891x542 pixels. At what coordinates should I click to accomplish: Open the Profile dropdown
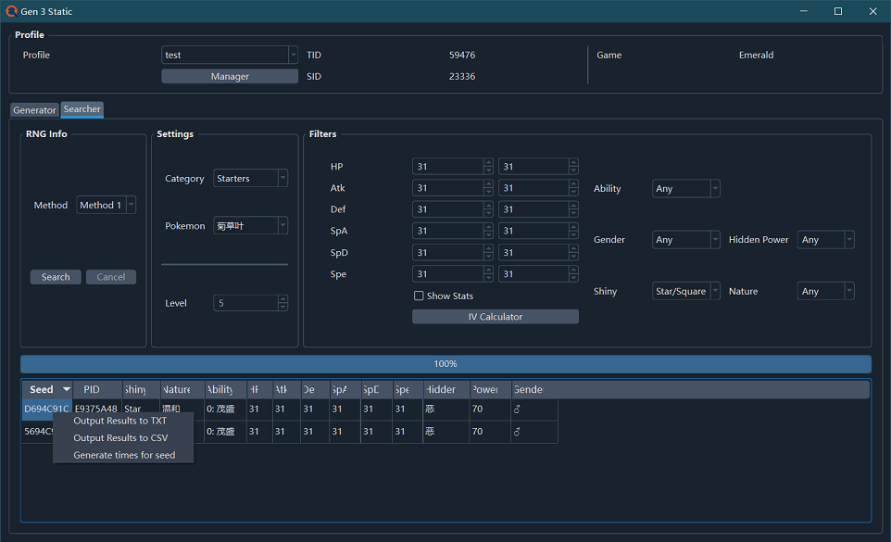pos(230,55)
